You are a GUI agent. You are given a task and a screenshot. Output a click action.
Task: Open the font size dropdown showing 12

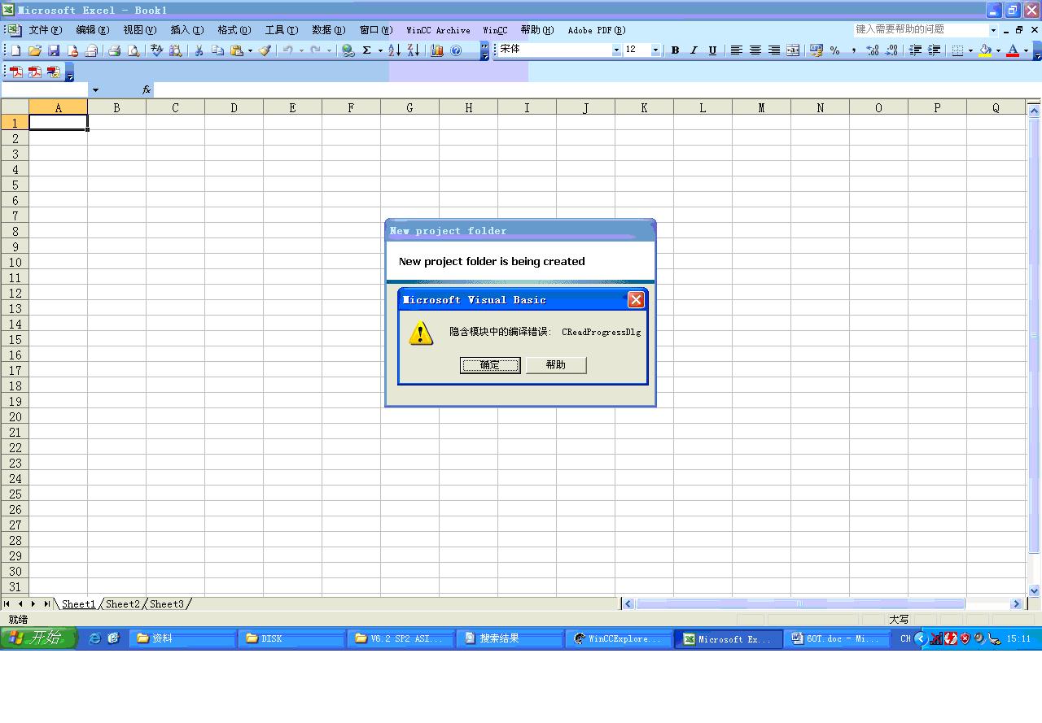655,50
